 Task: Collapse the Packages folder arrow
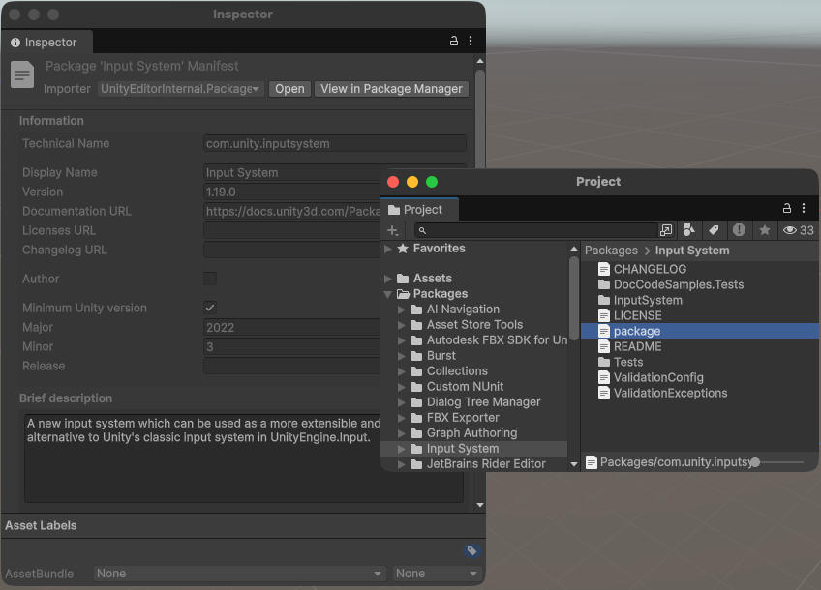click(x=388, y=294)
